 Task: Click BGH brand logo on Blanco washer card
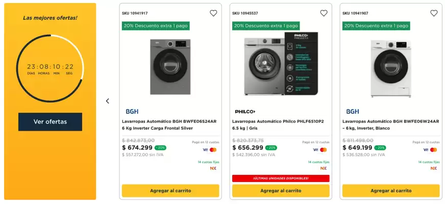[353, 111]
